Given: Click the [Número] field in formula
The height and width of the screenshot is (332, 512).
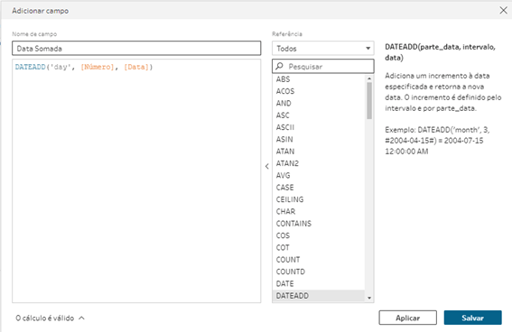Looking at the screenshot, I should pos(98,67).
